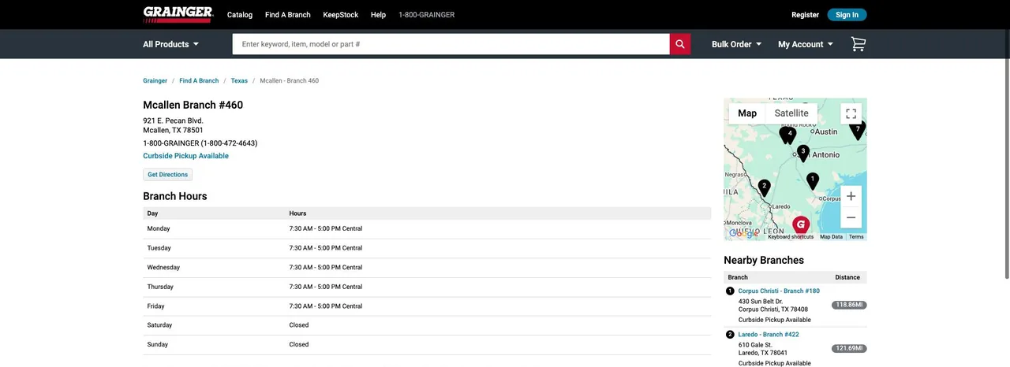This screenshot has height=367, width=1010.
Task: Click the Texas breadcrumb link
Action: 239,81
